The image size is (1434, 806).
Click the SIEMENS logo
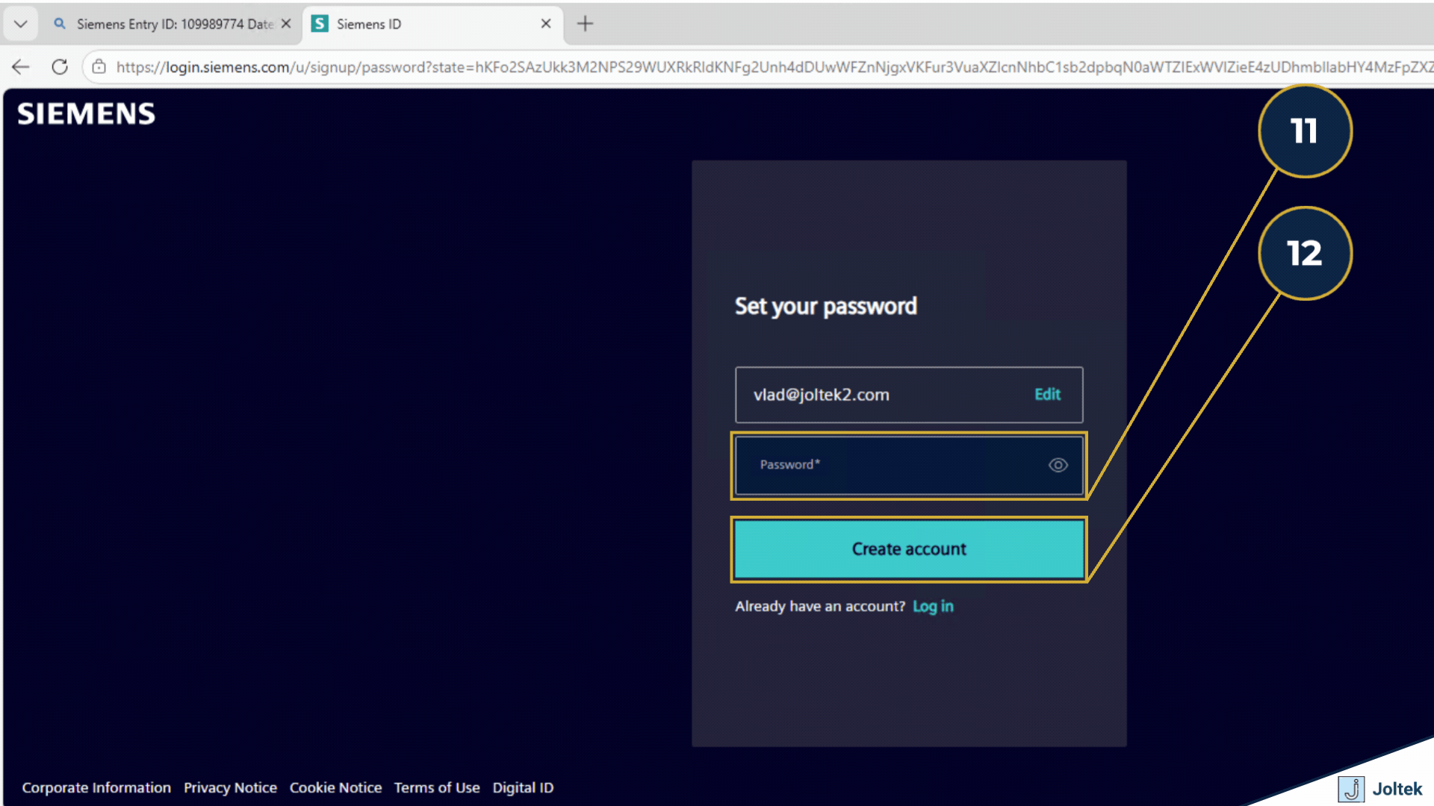click(85, 113)
